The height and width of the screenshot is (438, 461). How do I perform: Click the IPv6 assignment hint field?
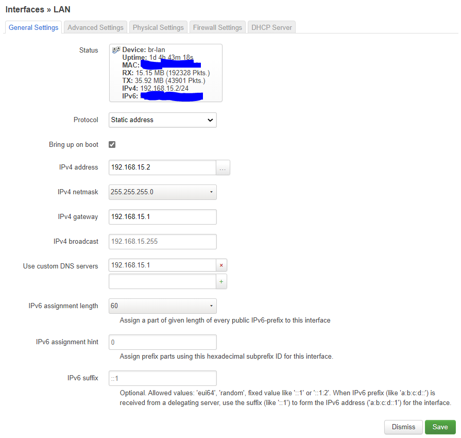[162, 342]
